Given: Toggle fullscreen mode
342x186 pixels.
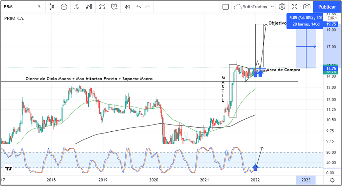Looking at the screenshot, I should (294, 7).
